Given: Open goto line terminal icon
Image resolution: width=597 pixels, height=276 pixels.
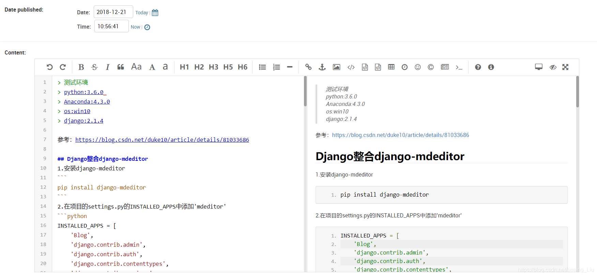Looking at the screenshot, I should pyautogui.click(x=459, y=67).
